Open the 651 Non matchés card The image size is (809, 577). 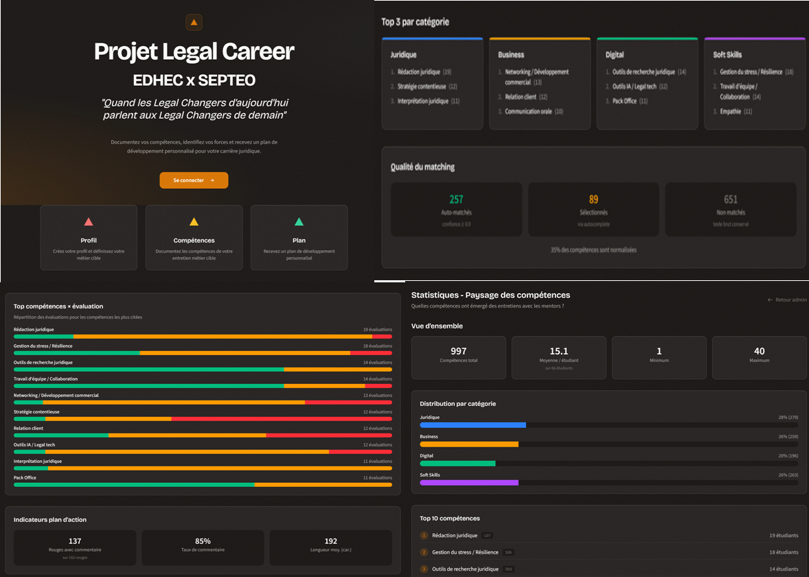point(730,209)
